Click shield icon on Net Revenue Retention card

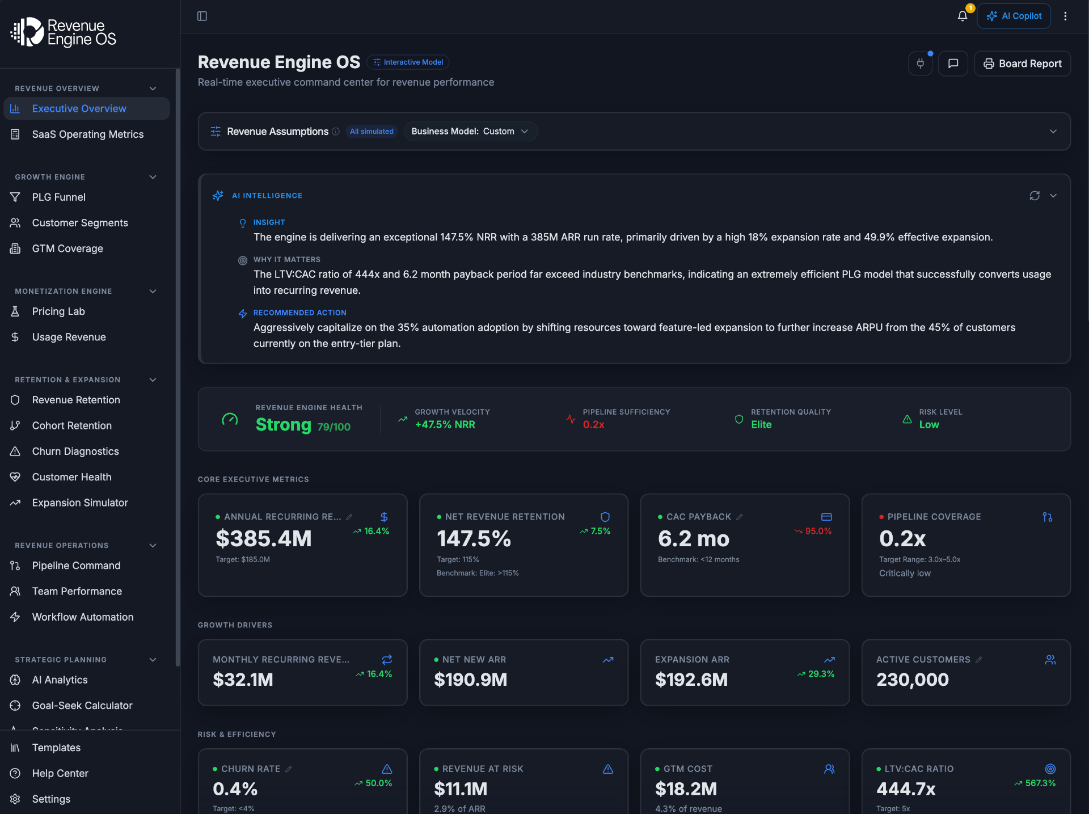coord(605,517)
